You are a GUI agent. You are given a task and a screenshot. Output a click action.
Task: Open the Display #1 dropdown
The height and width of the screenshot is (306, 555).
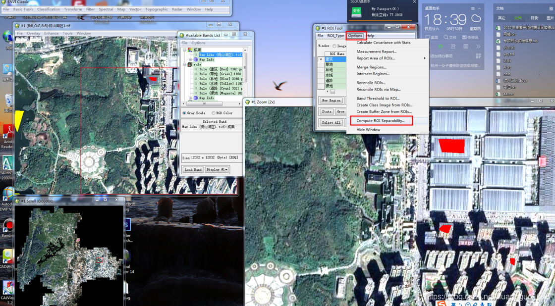217,169
